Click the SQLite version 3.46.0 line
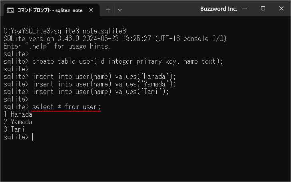291x182 pixels. 115,39
